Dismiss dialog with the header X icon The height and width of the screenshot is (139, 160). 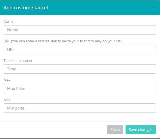pos(154,7)
